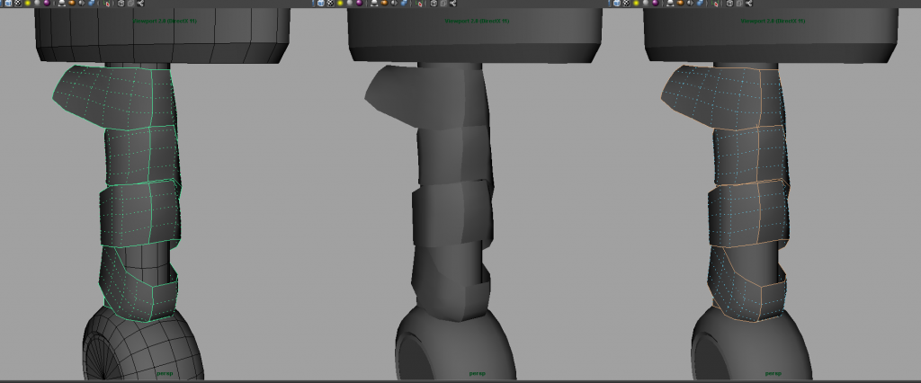Viewport: 921px width, 383px height.
Task: Click gray sphere shadows icon, right panel
Action: click(646, 3)
